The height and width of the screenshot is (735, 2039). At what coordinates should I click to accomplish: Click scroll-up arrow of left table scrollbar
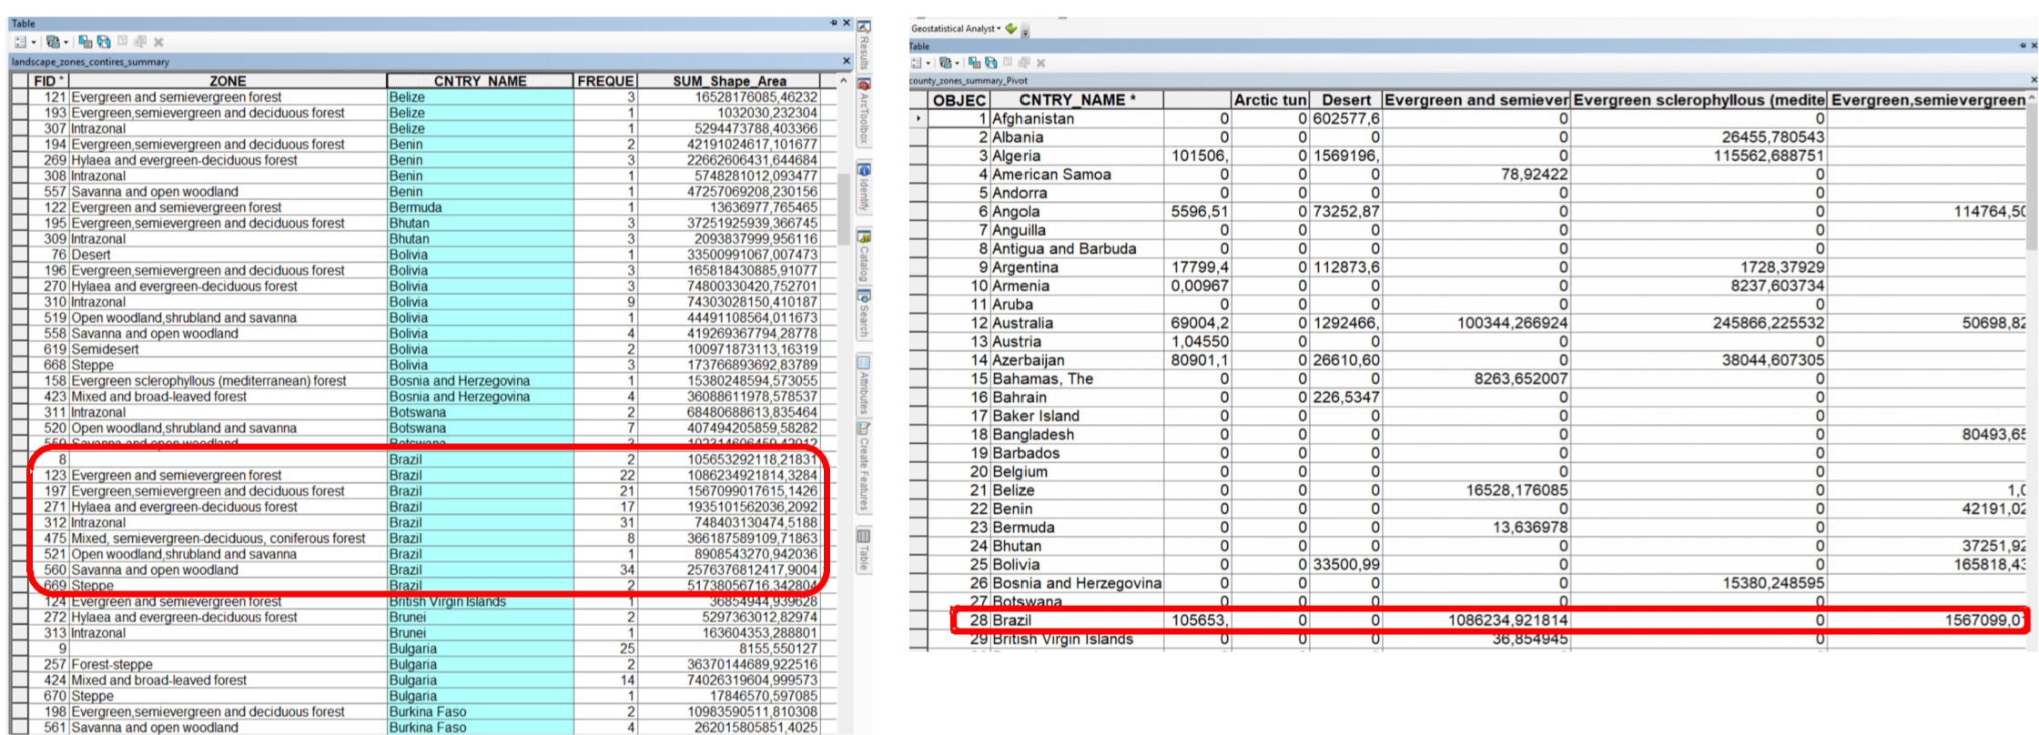point(843,81)
